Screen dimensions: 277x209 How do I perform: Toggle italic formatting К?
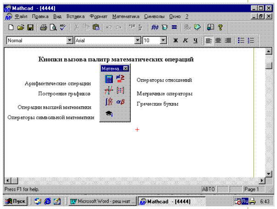[x=185, y=40]
